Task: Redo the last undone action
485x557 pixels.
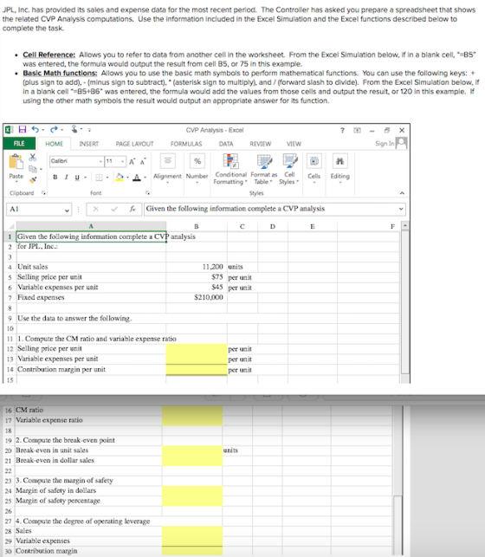Action: click(x=54, y=130)
